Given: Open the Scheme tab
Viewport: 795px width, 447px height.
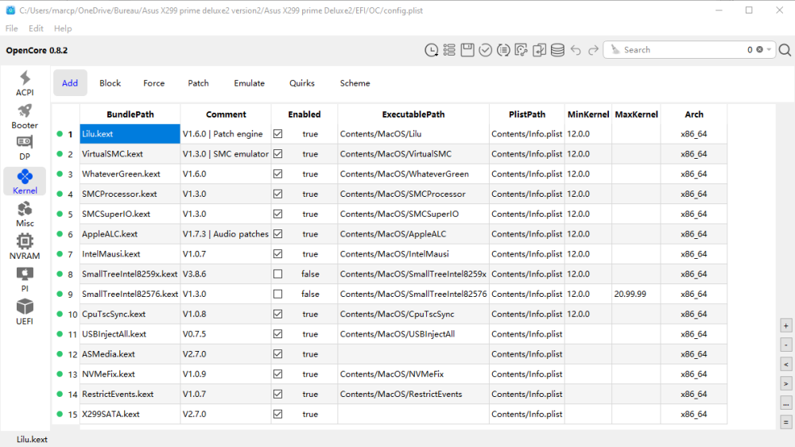Looking at the screenshot, I should [x=355, y=83].
